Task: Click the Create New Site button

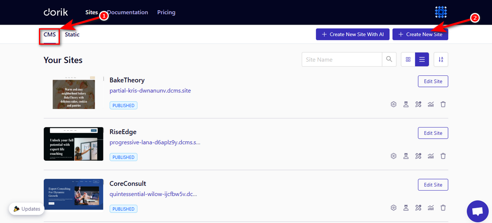Action: 420,34
